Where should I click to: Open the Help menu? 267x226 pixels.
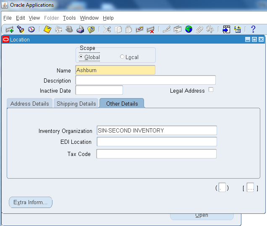(x=108, y=18)
